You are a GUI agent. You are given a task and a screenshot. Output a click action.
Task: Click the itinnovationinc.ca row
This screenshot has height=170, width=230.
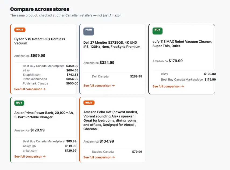point(51,79)
